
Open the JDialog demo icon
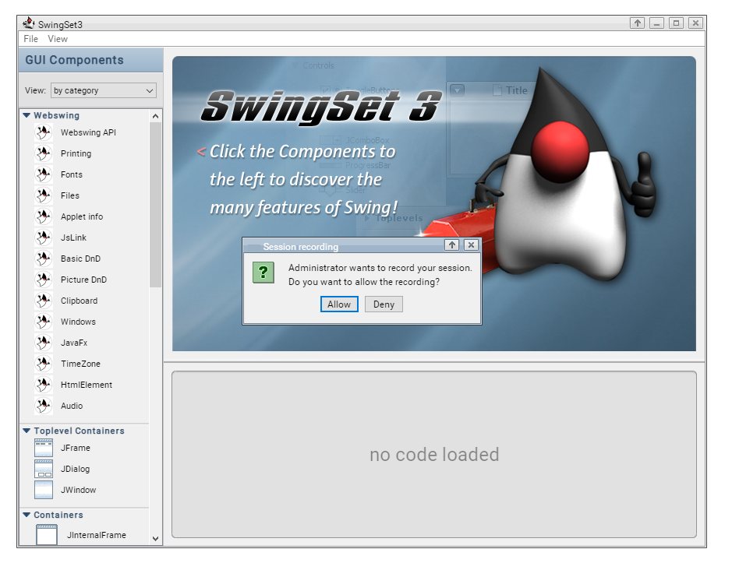click(x=44, y=469)
